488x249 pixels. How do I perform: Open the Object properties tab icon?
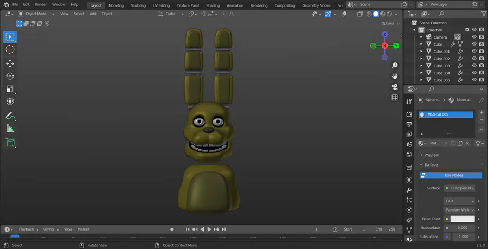click(x=409, y=180)
